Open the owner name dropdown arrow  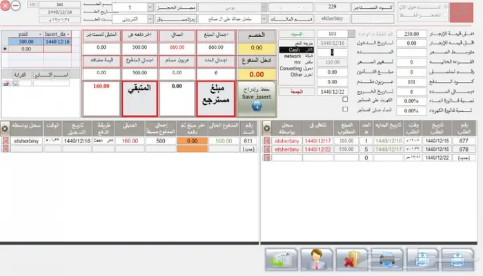(264, 19)
